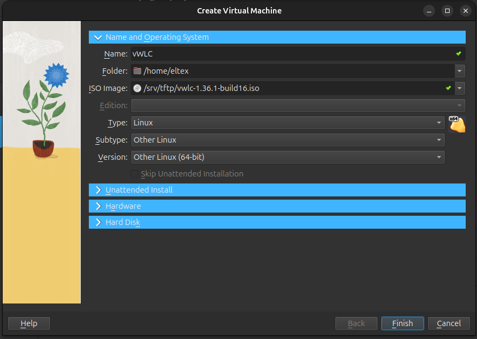Open the Type dropdown showing Linux

point(287,123)
